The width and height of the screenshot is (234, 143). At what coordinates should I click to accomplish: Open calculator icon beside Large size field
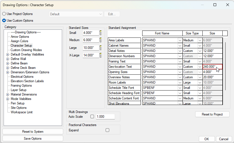click(x=101, y=48)
